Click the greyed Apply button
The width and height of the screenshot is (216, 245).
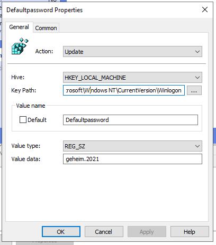pyautogui.click(x=147, y=232)
